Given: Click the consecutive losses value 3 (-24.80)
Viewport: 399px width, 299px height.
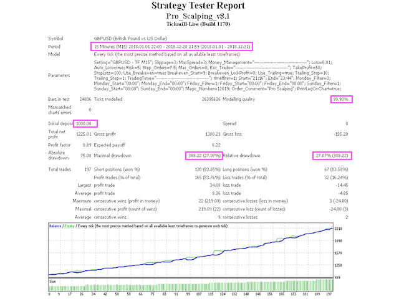Looking at the screenshot, I should click(339, 201).
